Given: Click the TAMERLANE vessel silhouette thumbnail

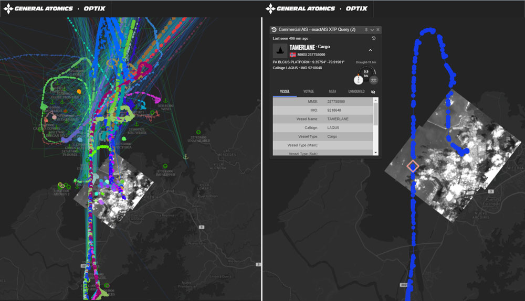Looking at the screenshot, I should point(280,50).
